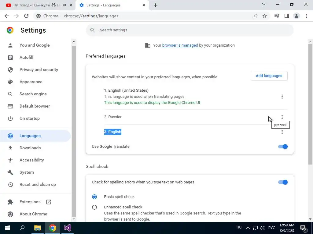Open Visual Studio from taskbar
Image resolution: width=313 pixels, height=234 pixels.
click(68, 228)
